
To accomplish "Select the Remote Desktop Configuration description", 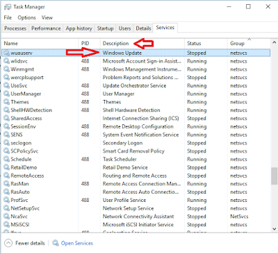I will 138,126.
